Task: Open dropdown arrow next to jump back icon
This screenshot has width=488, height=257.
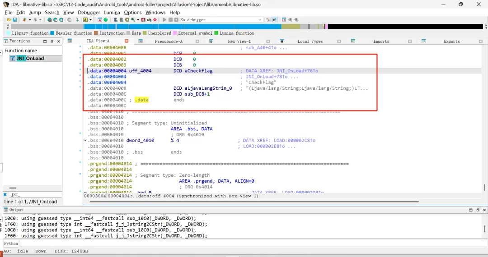Action: [x=30, y=20]
